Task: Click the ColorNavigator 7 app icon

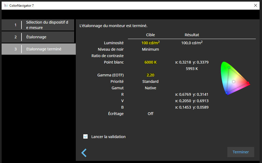Action: (x=6, y=5)
